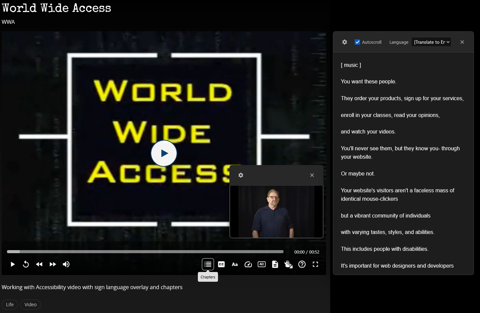480x313 pixels.
Task: Close the sign language overlay window
Action: pos(312,175)
